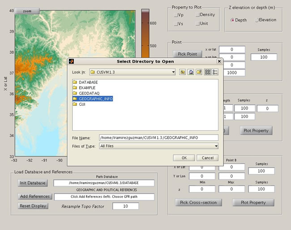291x230 pixels.
Task: Click Pick Cross-section button
Action: (198, 202)
